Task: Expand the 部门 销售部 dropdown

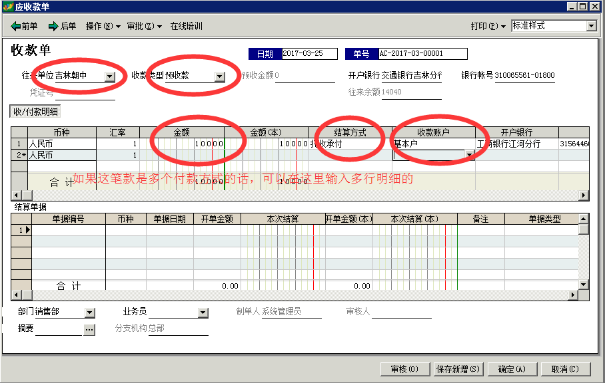Action: coord(89,313)
